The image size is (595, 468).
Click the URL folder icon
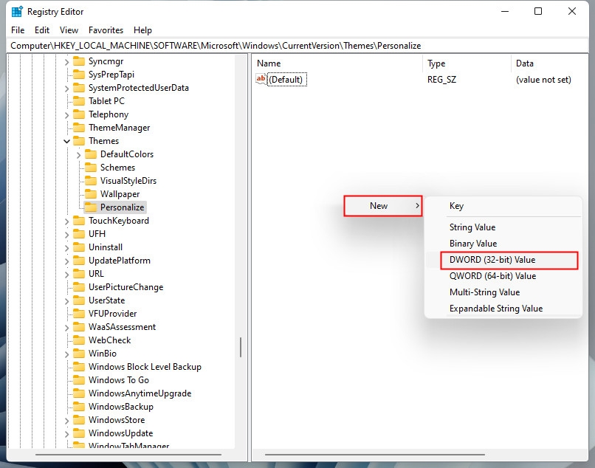[x=79, y=274]
